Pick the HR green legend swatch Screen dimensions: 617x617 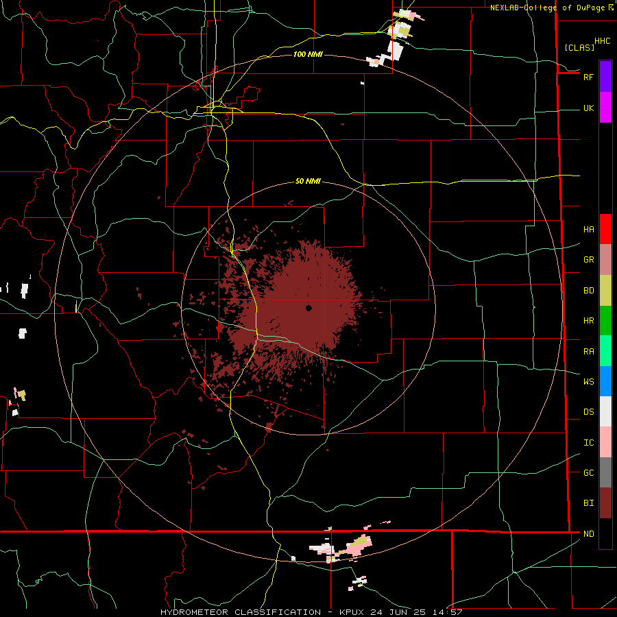click(605, 320)
